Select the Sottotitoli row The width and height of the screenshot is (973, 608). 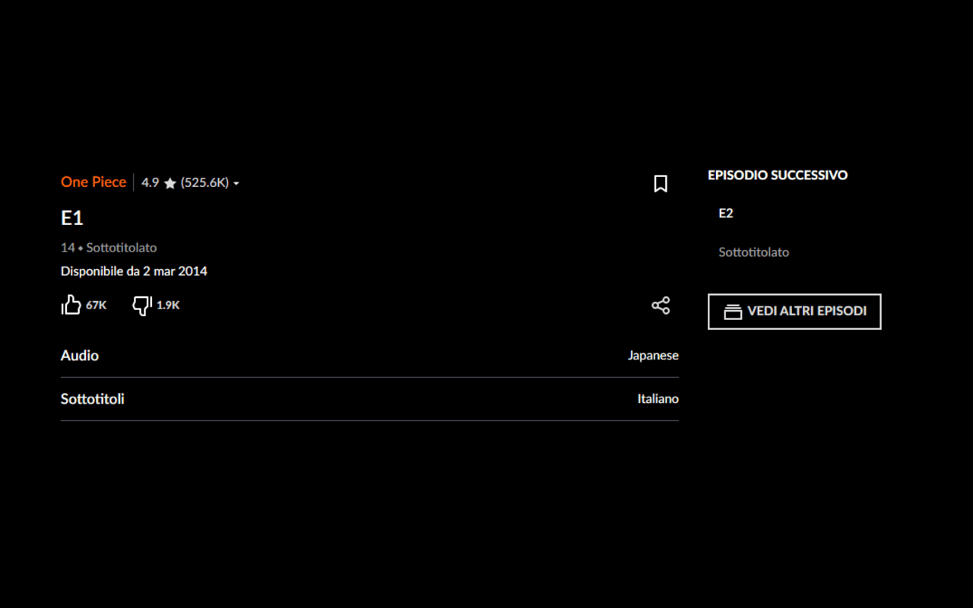pyautogui.click(x=369, y=399)
